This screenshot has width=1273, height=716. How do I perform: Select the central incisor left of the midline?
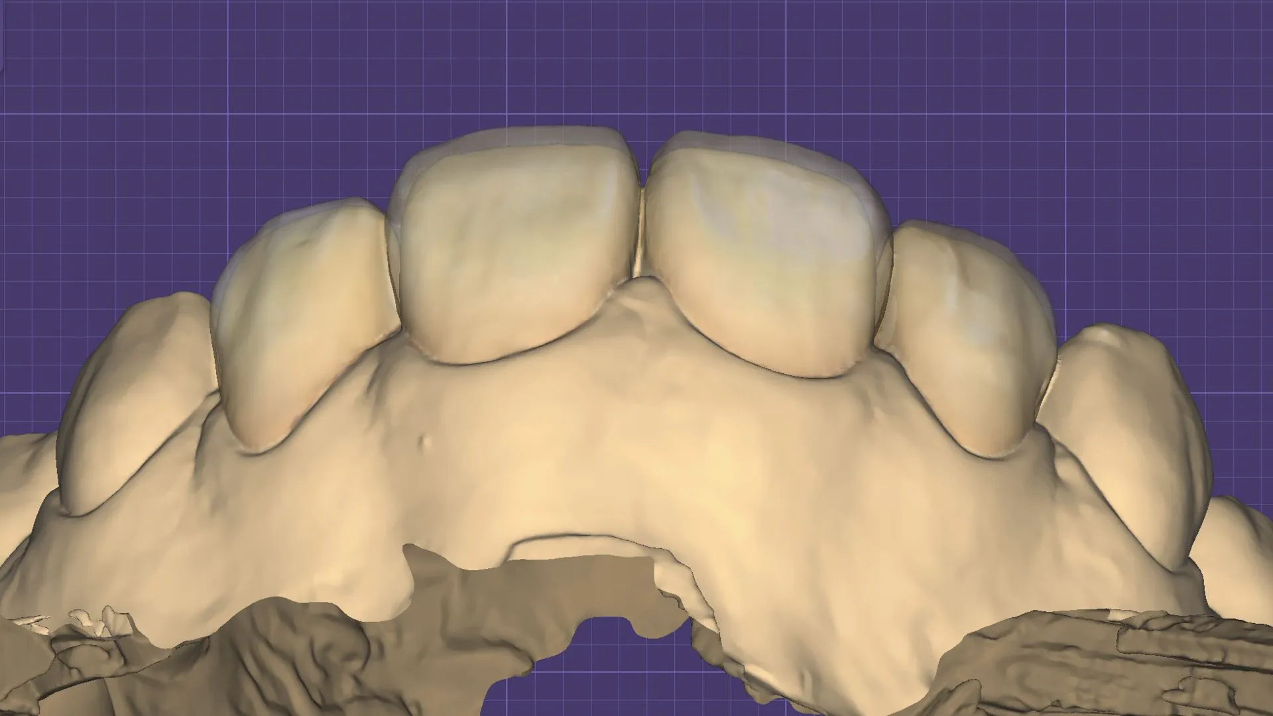(514, 245)
